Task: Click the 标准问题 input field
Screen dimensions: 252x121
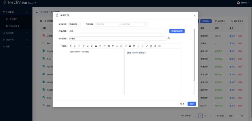Action: tap(117, 31)
